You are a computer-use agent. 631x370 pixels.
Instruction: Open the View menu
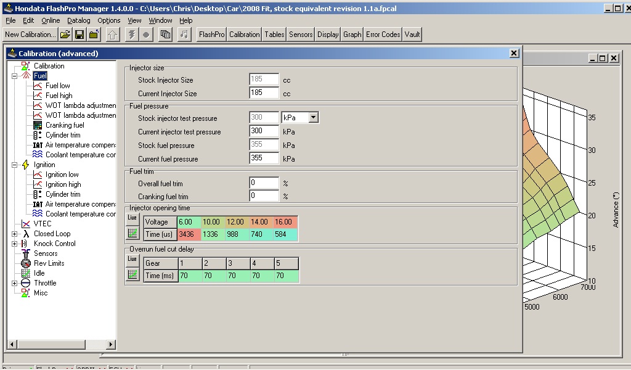pyautogui.click(x=134, y=20)
